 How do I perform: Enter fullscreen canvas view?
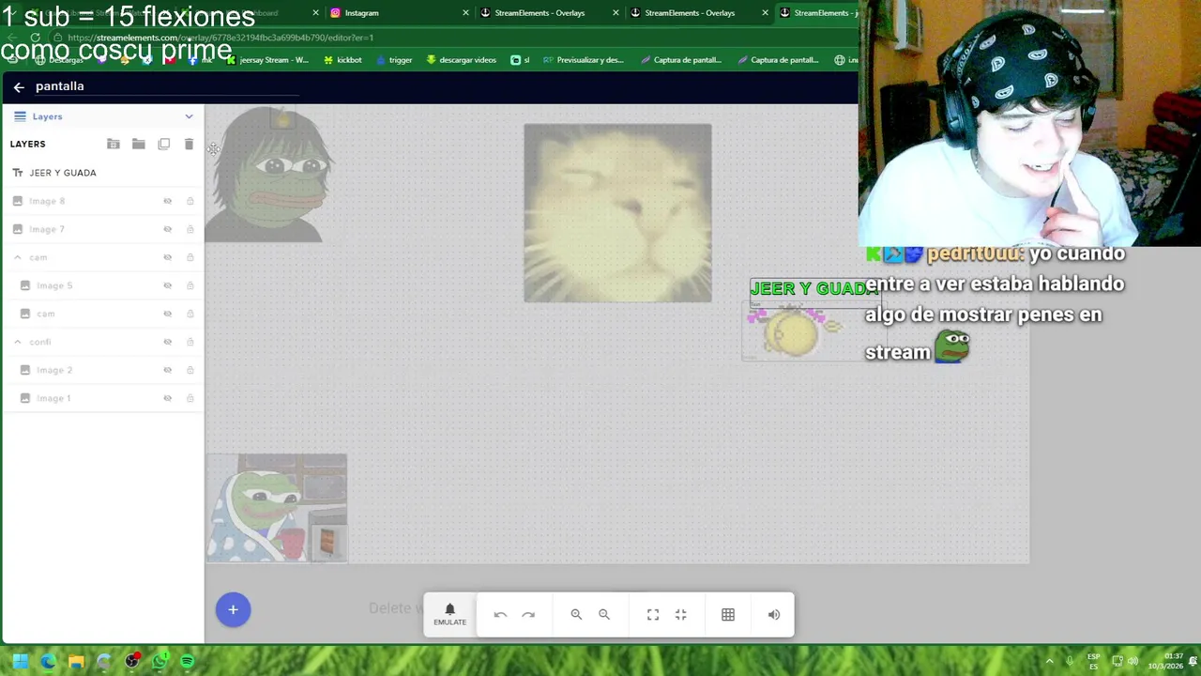[653, 615]
